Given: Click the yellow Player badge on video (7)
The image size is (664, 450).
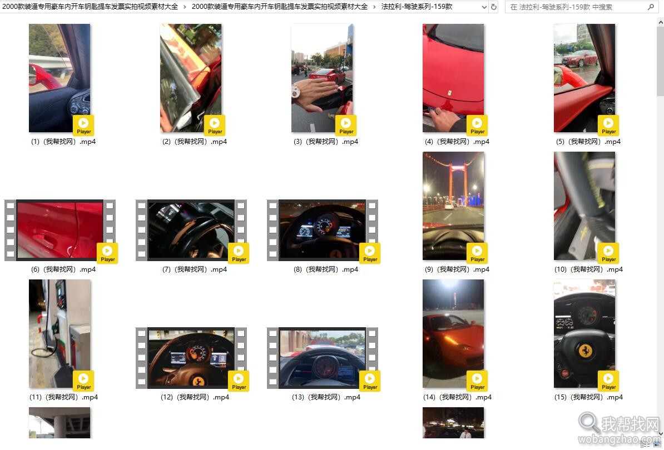Looking at the screenshot, I should [x=239, y=253].
